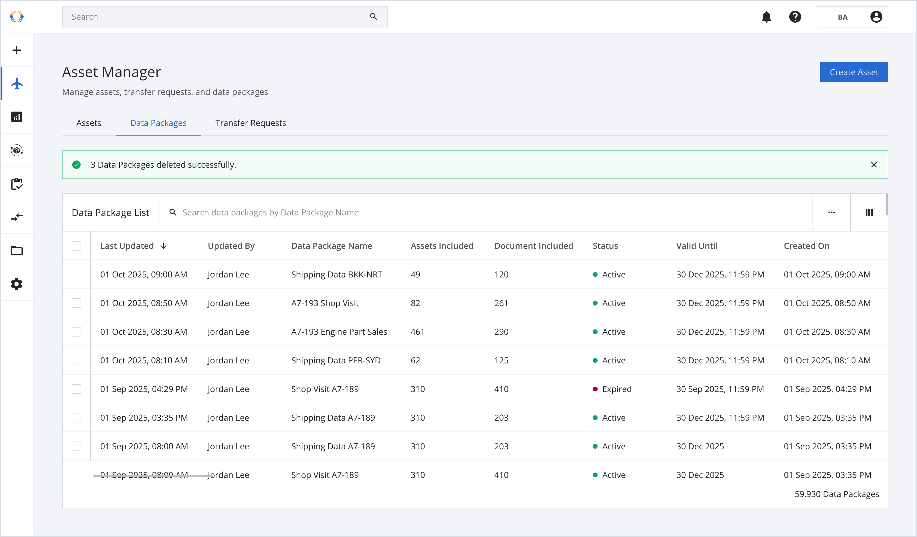
Task: Sort by Last Updated arrow
Action: pos(164,246)
